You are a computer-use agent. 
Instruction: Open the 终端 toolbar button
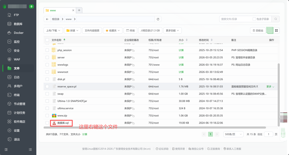point(130,30)
